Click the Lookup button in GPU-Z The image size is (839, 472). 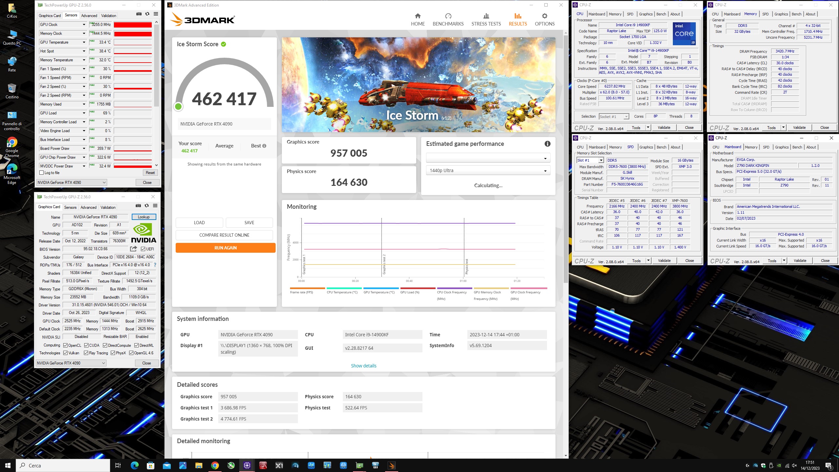click(x=144, y=217)
